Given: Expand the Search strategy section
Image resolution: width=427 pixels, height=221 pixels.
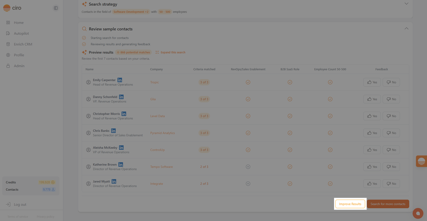Looking at the screenshot, I should tap(406, 4).
